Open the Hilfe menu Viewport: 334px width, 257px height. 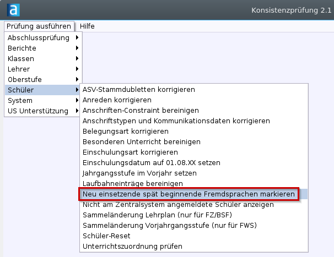87,26
